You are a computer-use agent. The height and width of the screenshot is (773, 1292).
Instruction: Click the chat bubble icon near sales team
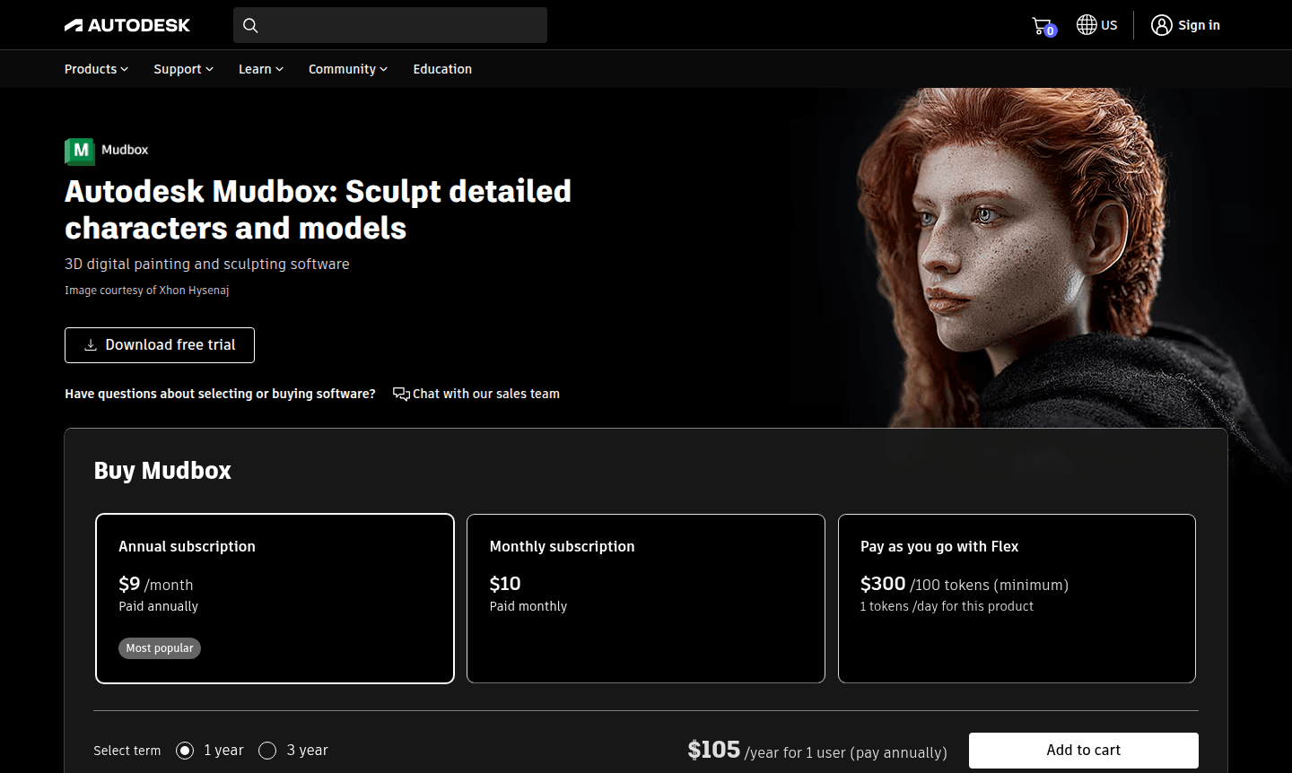click(400, 393)
